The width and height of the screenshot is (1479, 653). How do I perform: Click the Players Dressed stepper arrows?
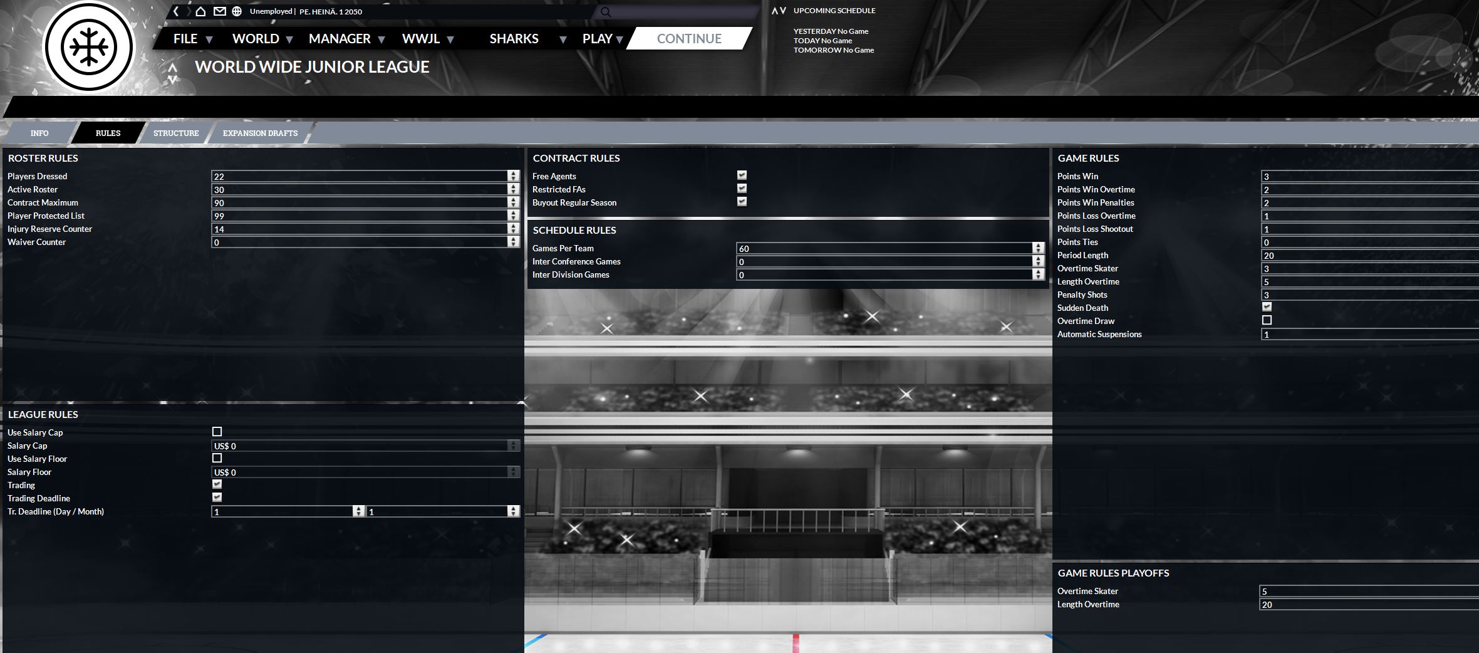(514, 176)
